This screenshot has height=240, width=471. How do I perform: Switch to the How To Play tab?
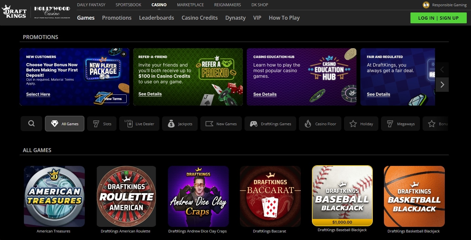point(284,18)
